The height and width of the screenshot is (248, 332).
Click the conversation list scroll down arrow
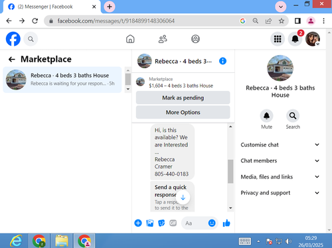pos(127,89)
